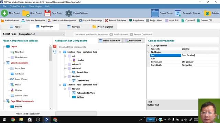This screenshot has height=123, width=220.
Task: Open Records SoftDelete option
Action: pyautogui.click(x=115, y=20)
